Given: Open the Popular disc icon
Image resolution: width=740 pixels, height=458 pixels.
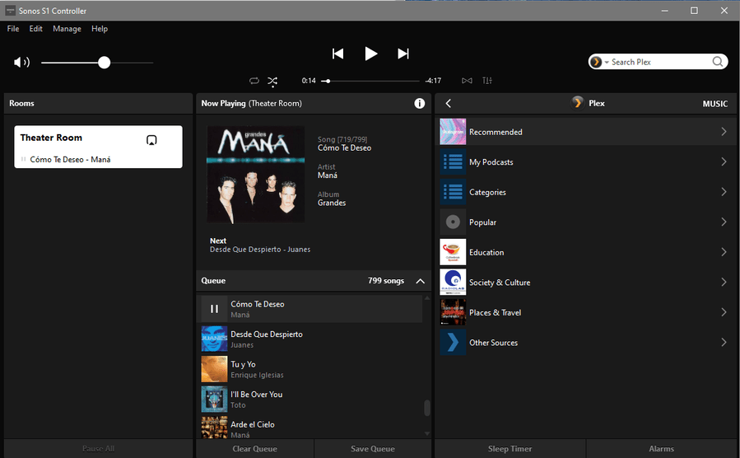Looking at the screenshot, I should point(453,222).
